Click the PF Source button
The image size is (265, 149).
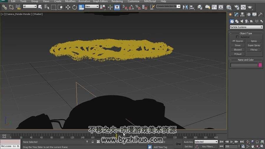pyautogui.click(x=238, y=41)
